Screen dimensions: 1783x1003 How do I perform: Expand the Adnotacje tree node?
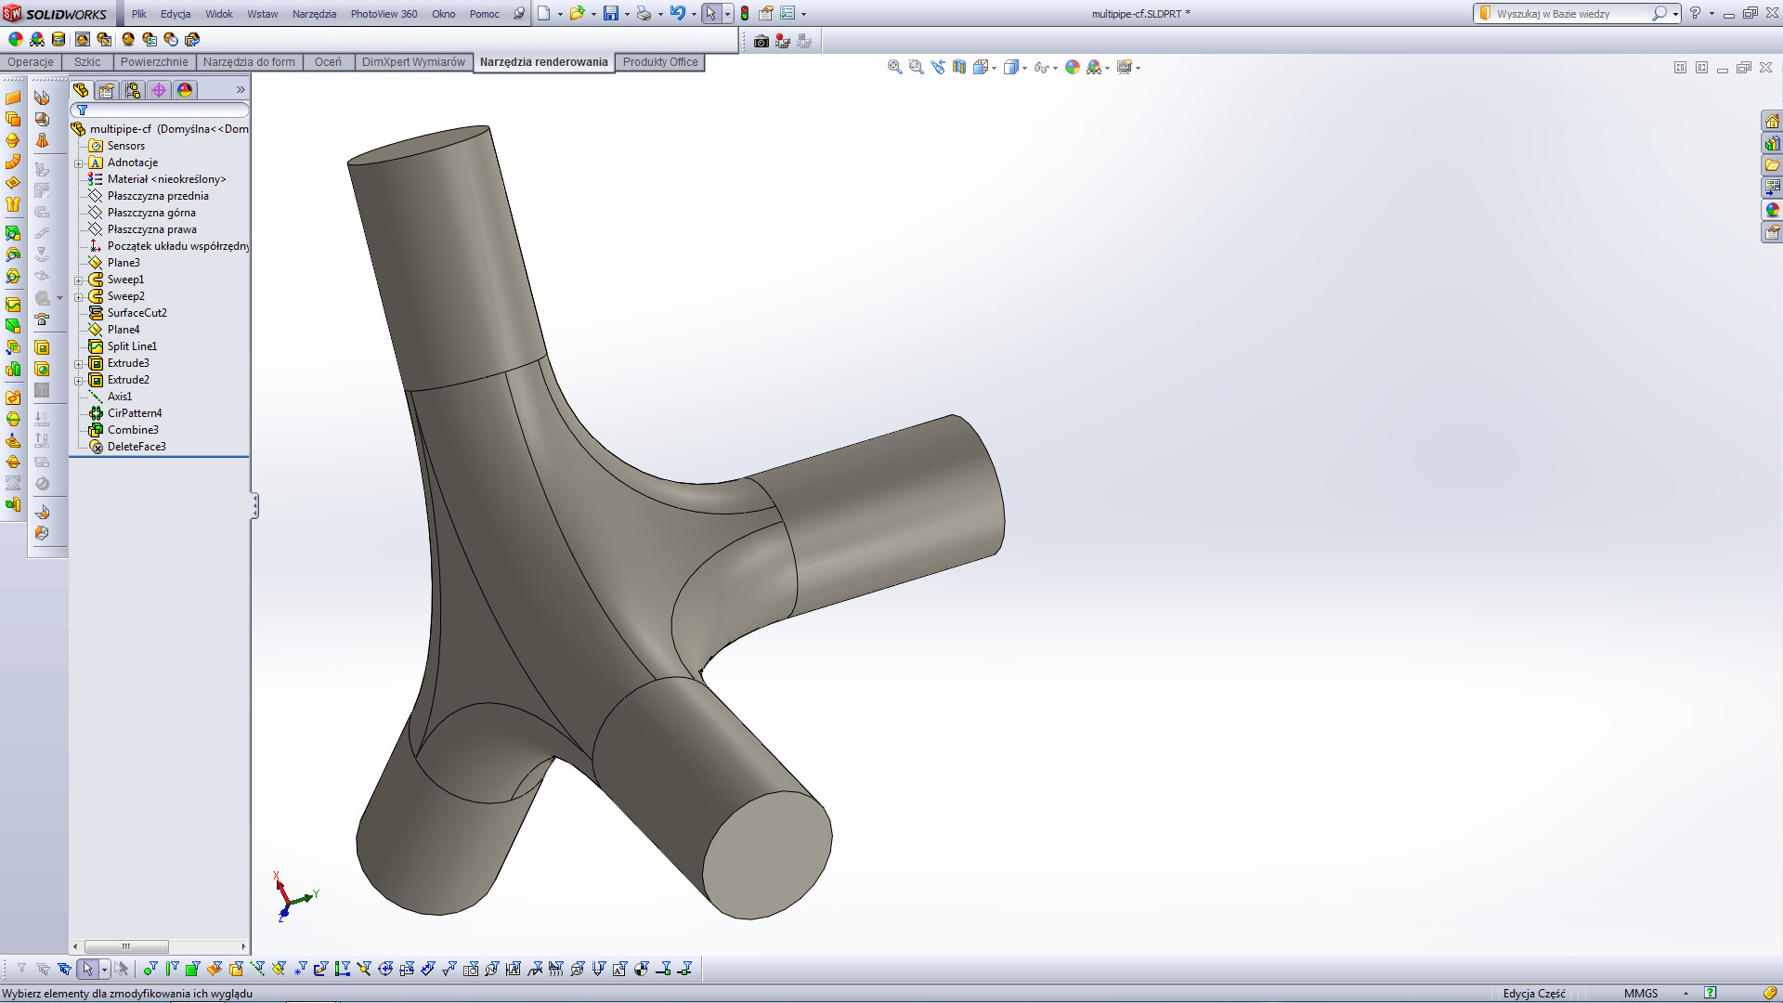[79, 163]
